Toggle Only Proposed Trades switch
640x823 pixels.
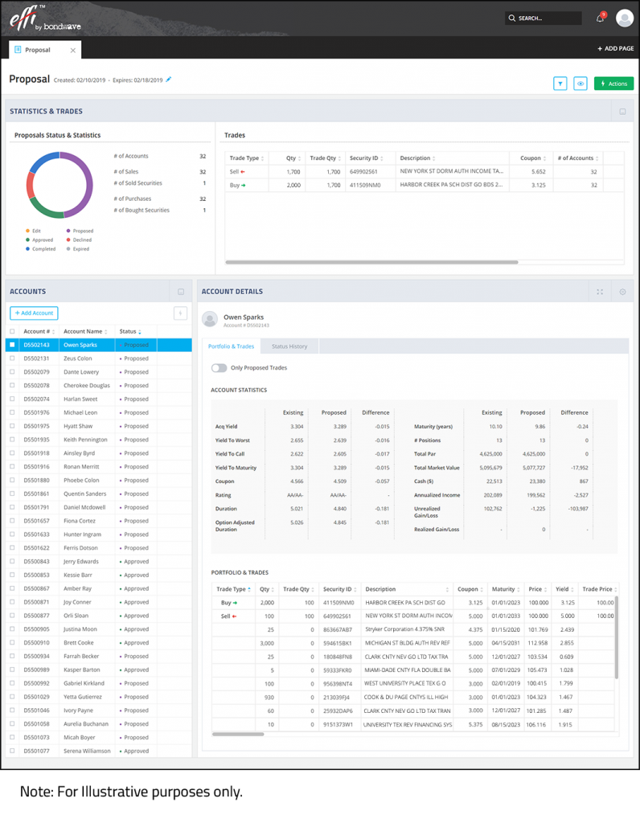click(219, 368)
